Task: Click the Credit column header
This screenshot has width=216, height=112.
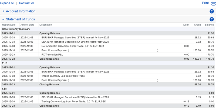Action: (x=197, y=25)
